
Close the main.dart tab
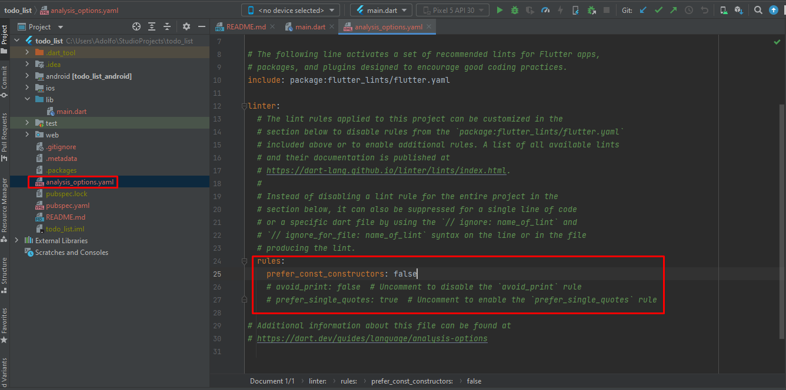point(333,27)
